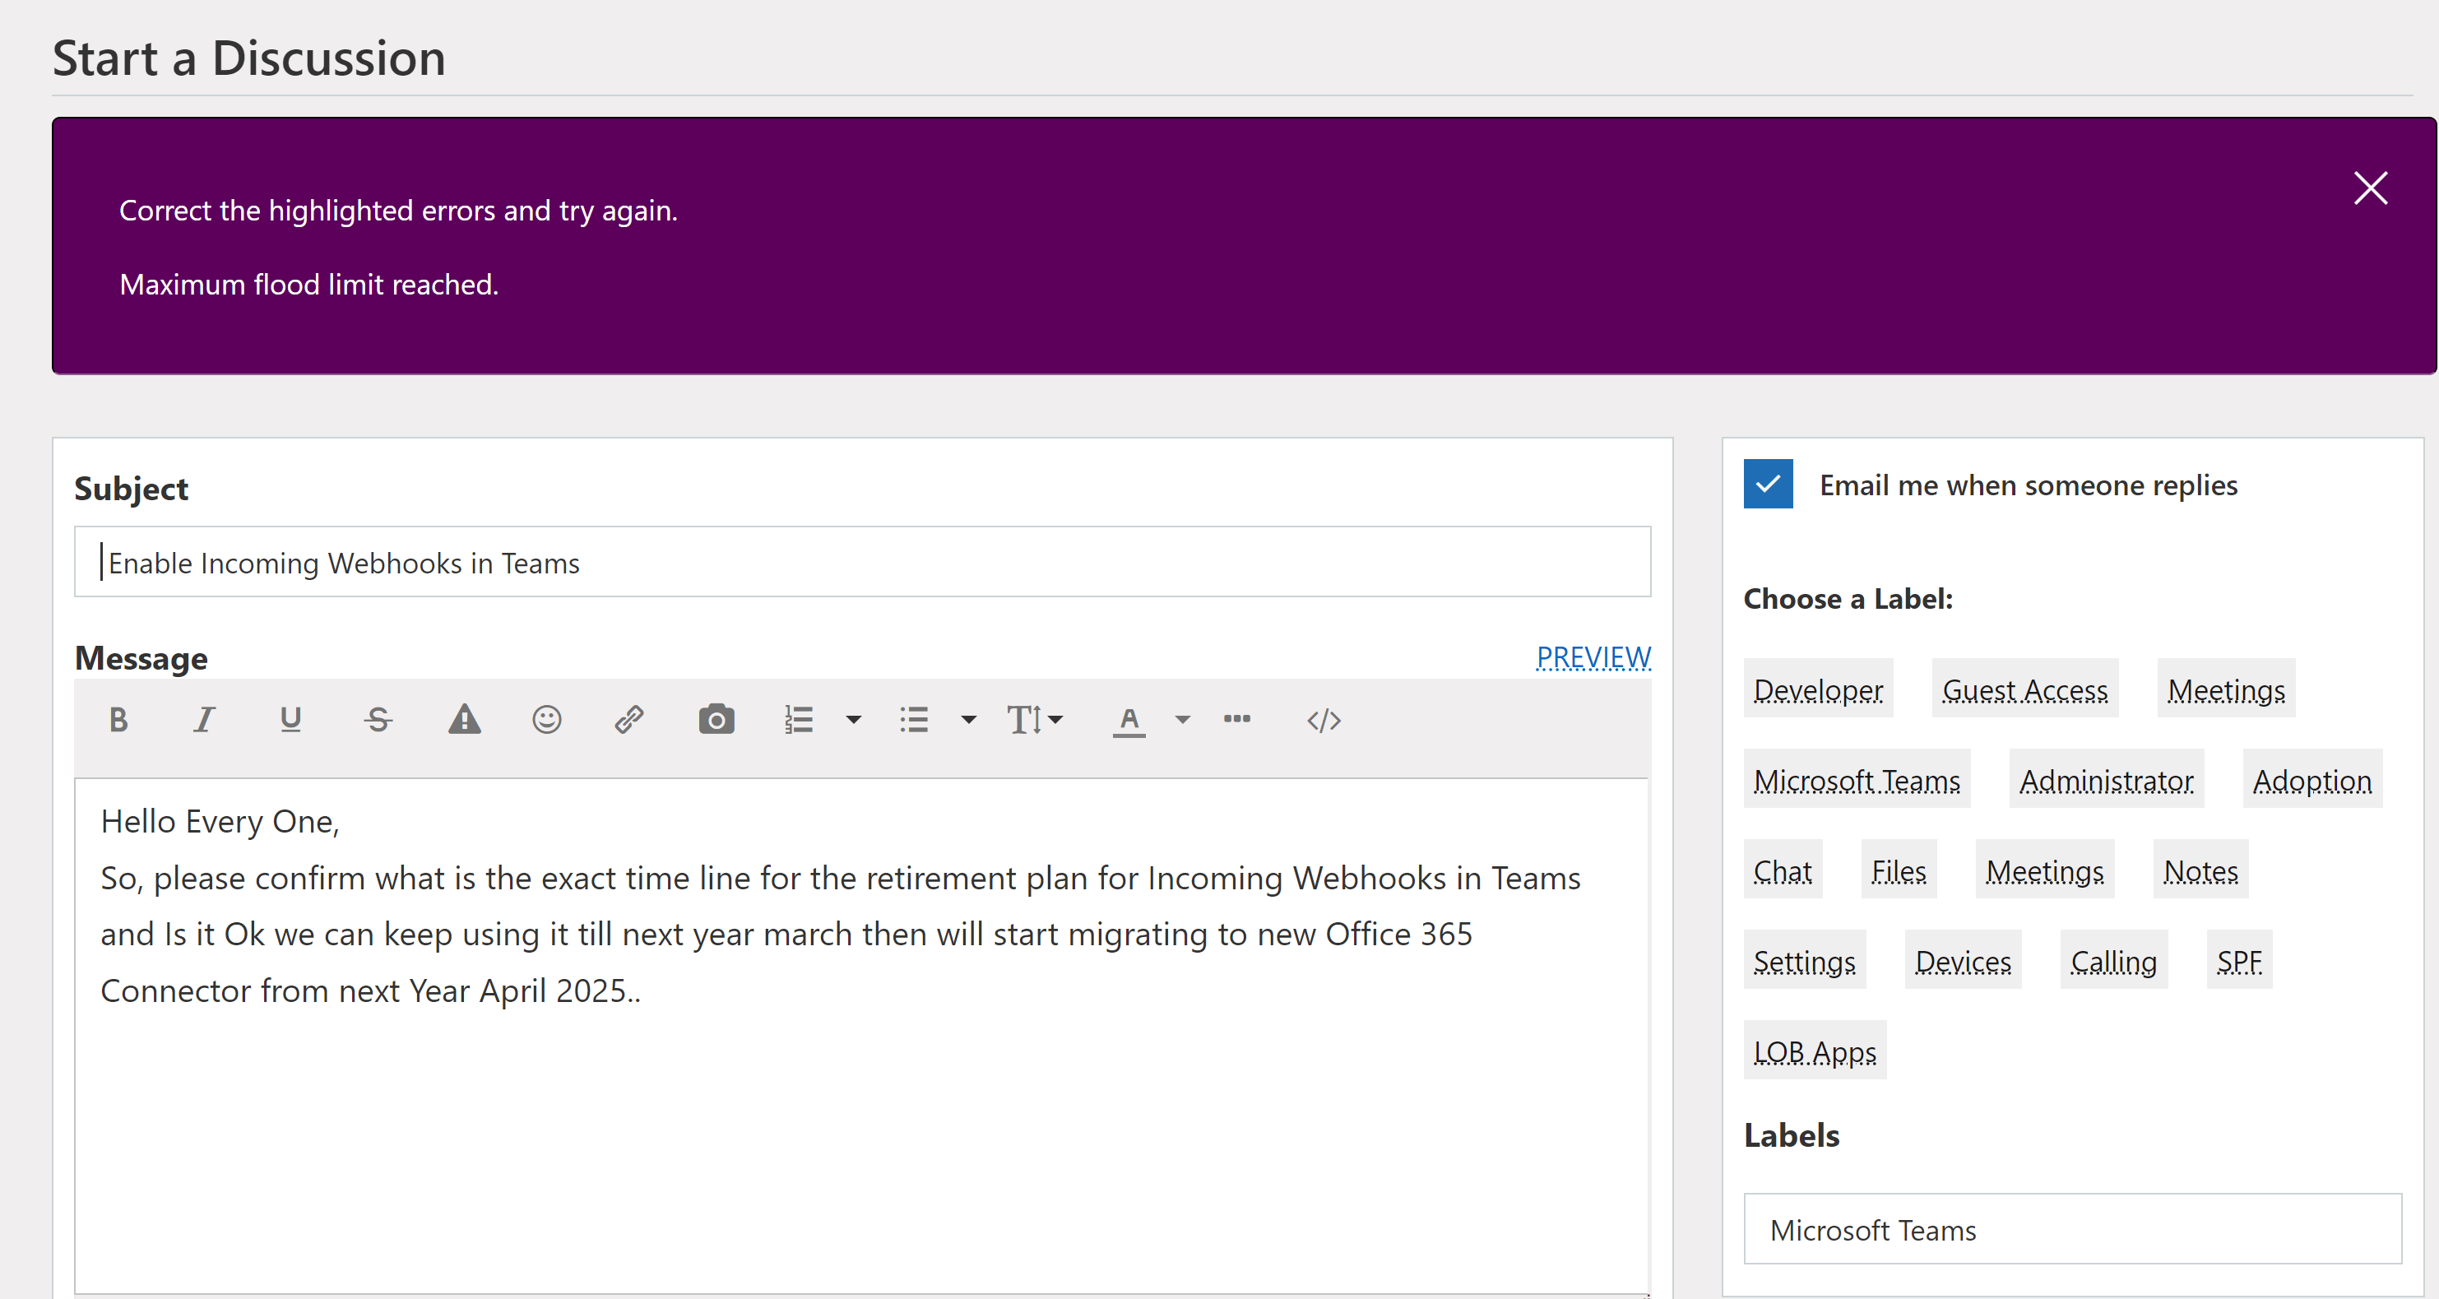This screenshot has height=1299, width=2439.
Task: Select the Developer label
Action: tap(1818, 689)
